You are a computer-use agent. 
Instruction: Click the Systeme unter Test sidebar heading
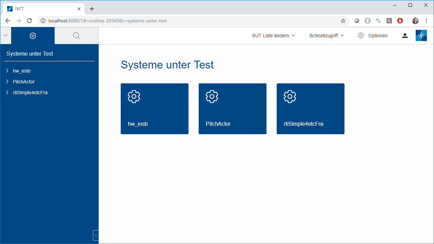point(30,54)
